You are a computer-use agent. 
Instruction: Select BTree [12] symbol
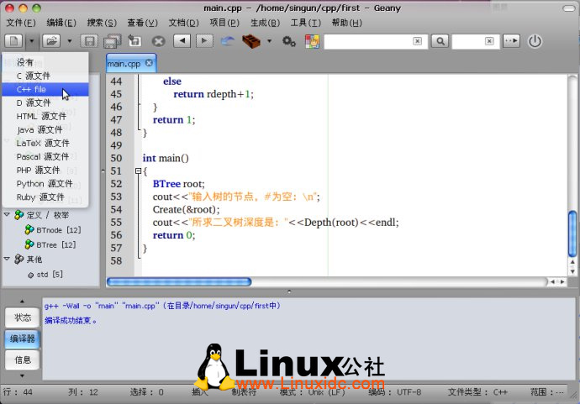pos(55,244)
